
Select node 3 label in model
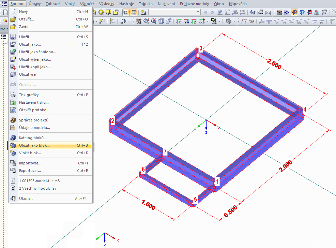click(201, 48)
